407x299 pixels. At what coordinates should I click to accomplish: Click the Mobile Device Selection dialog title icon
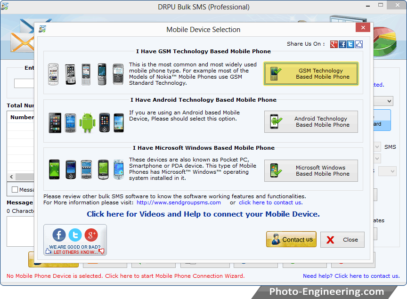42,29
